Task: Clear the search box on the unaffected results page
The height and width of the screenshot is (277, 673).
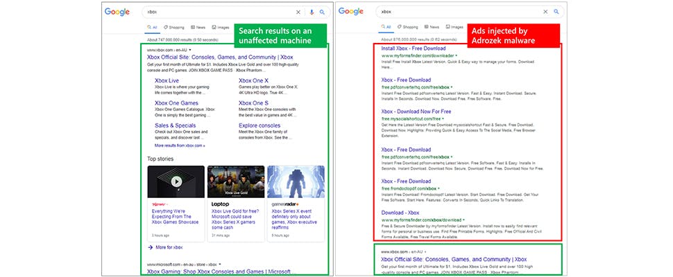Action: [x=298, y=12]
